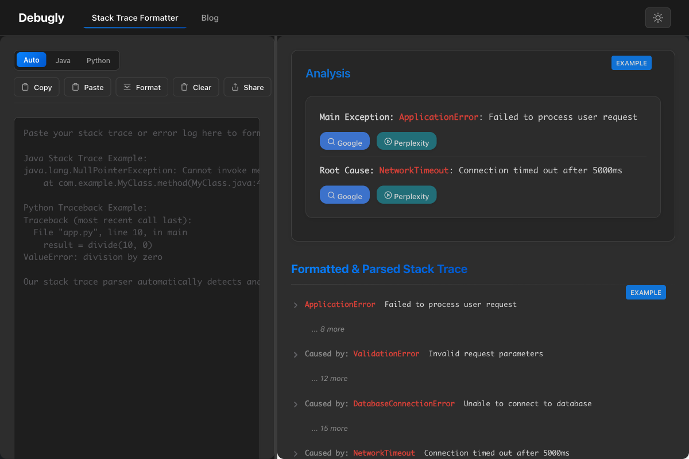The height and width of the screenshot is (459, 689).
Task: Click EXAMPLE badge beside parsed stack trace
Action: coord(646,293)
